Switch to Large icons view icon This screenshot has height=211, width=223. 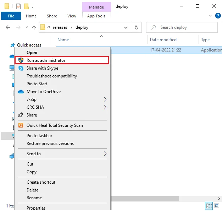(x=217, y=206)
